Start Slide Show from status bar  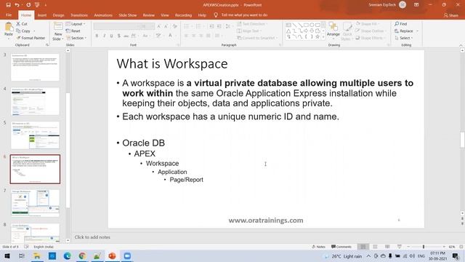[400, 247]
